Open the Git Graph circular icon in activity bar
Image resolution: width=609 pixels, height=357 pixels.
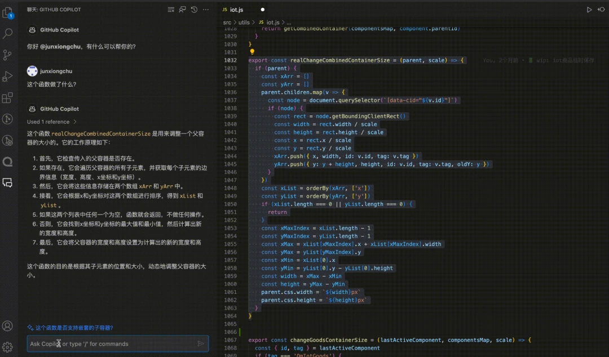(8, 119)
